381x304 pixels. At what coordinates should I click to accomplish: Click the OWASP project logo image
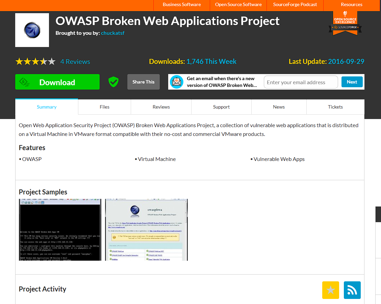point(32,30)
